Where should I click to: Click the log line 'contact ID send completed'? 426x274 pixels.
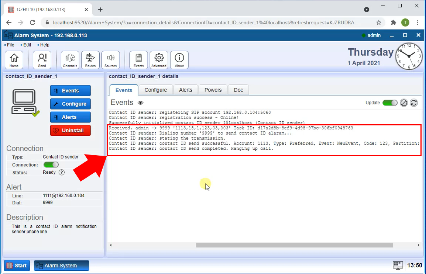(191, 148)
